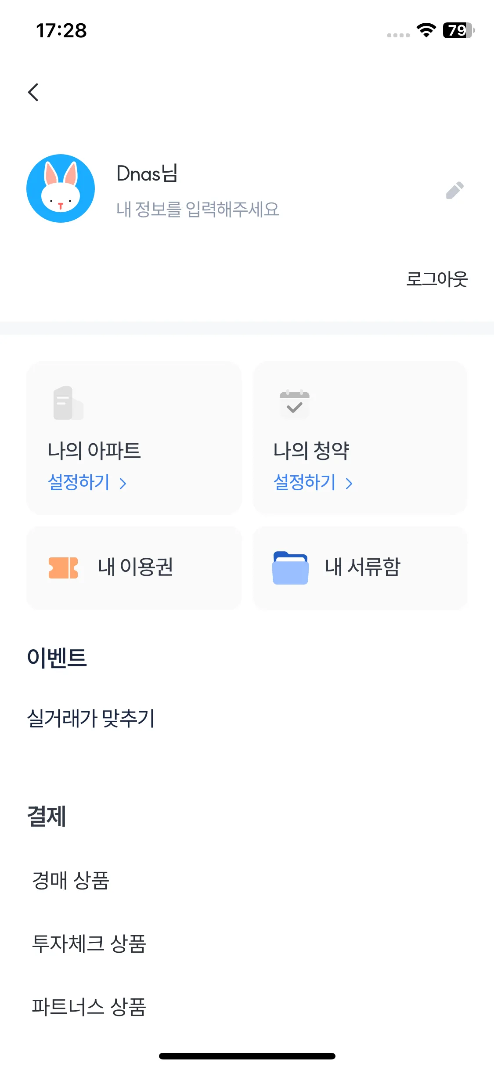494x1070 pixels.
Task: Tap the rabbit profile avatar
Action: [61, 188]
